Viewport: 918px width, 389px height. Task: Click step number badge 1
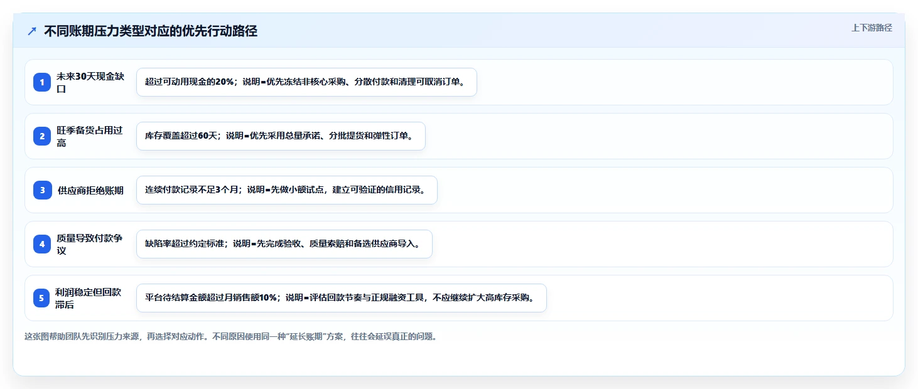pyautogui.click(x=42, y=82)
